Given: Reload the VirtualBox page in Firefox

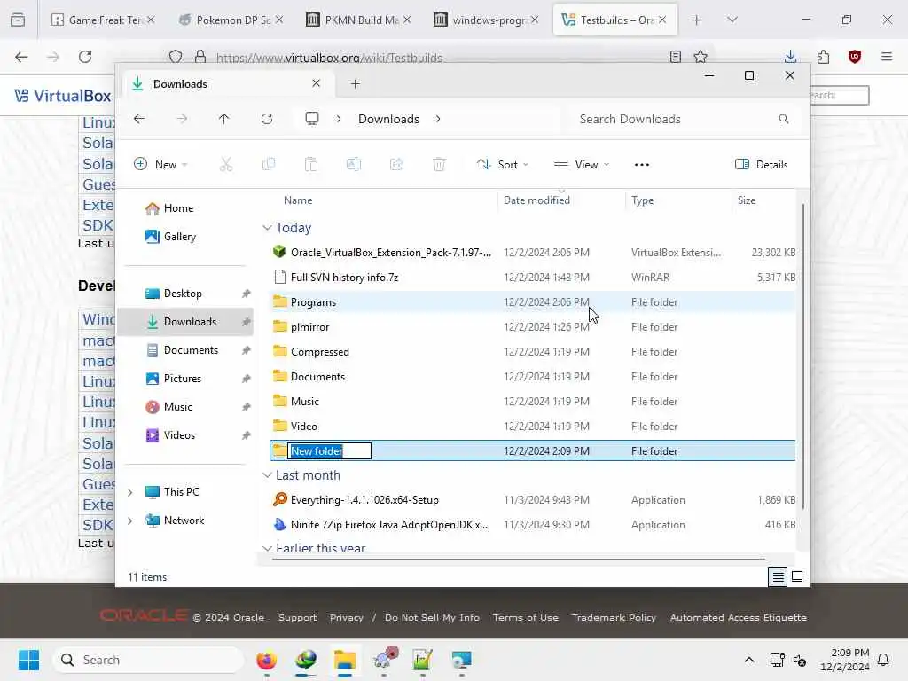Looking at the screenshot, I should (85, 56).
